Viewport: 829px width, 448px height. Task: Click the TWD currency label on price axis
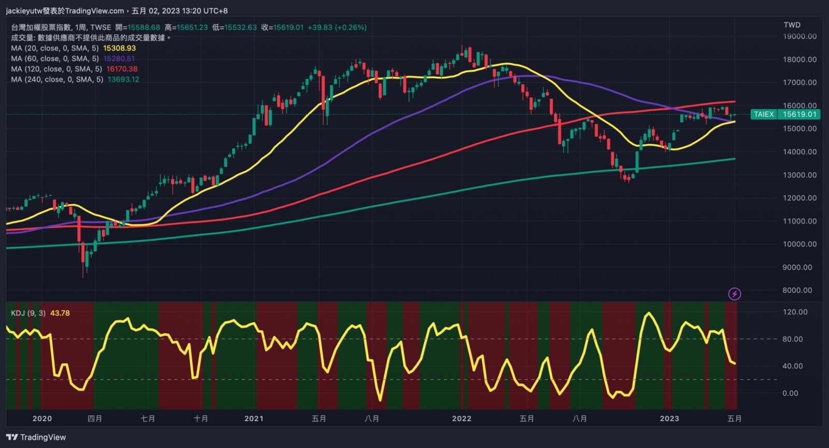(x=792, y=25)
